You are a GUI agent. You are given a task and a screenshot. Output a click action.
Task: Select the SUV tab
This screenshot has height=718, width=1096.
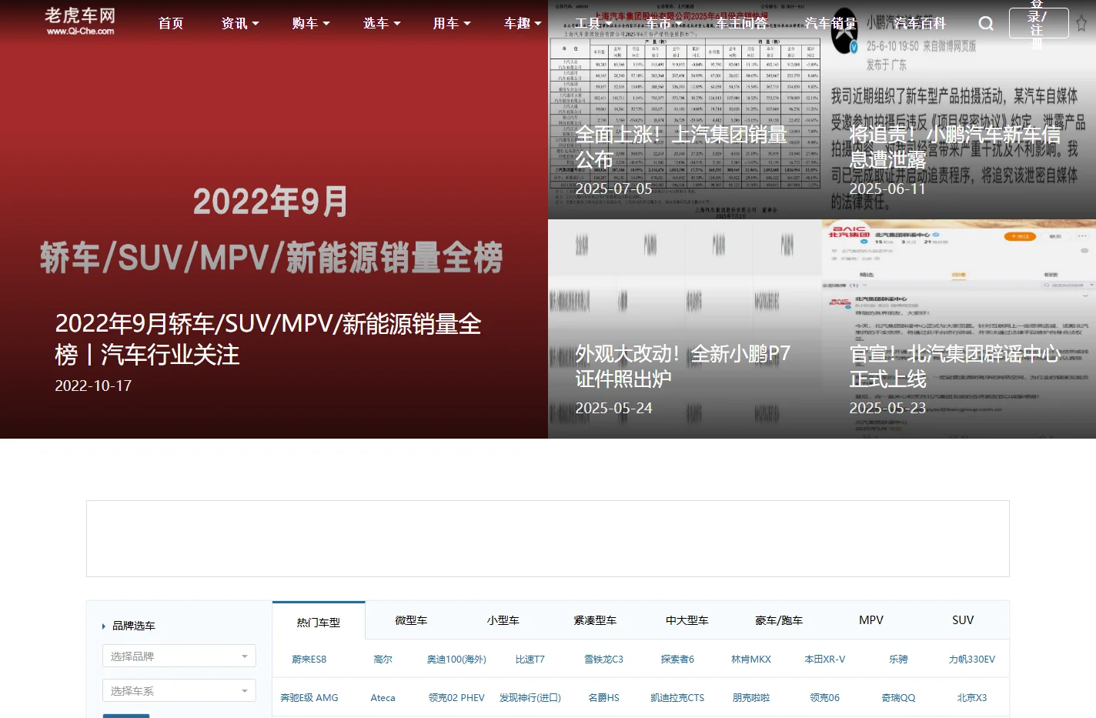pos(963,620)
